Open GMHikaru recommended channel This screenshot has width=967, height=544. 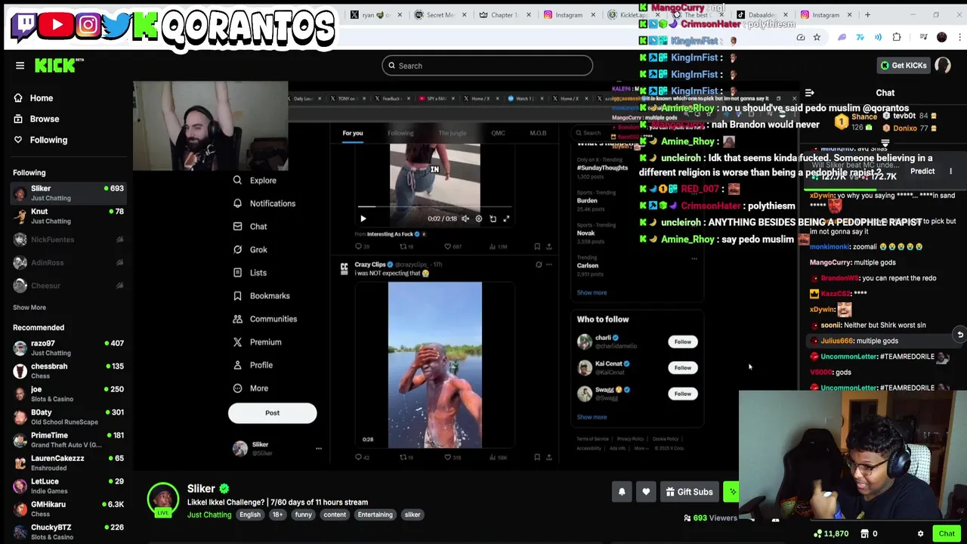coord(68,508)
